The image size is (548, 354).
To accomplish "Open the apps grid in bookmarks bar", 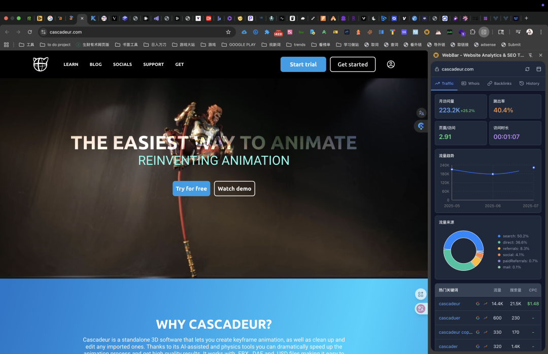I will coord(6,45).
